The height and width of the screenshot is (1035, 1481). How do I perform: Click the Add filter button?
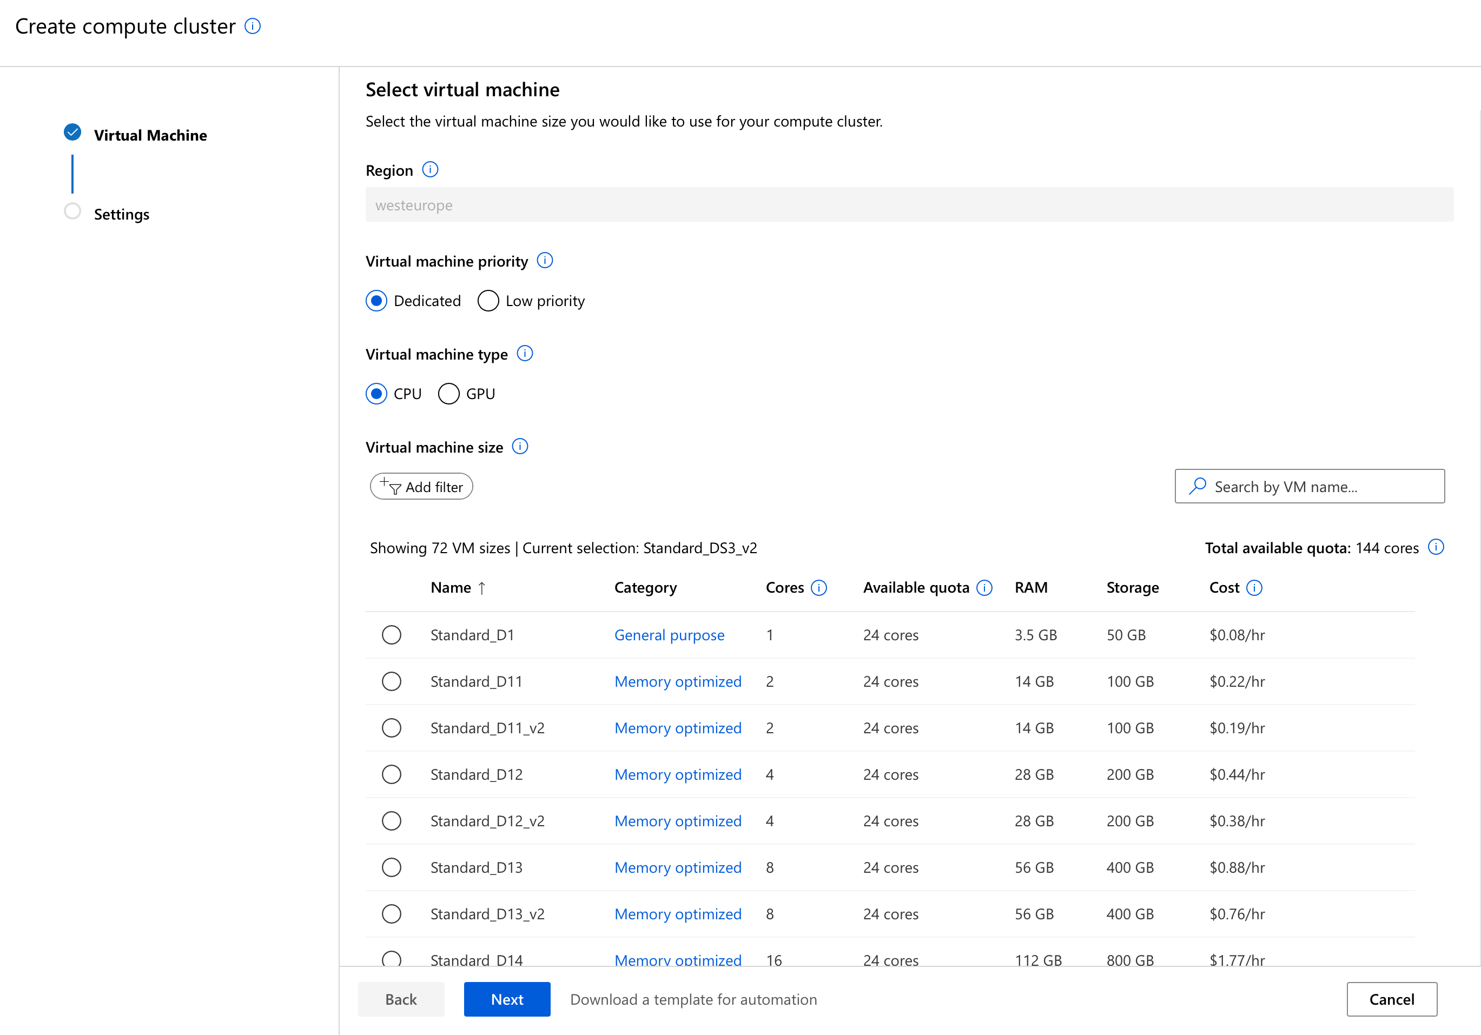[421, 486]
